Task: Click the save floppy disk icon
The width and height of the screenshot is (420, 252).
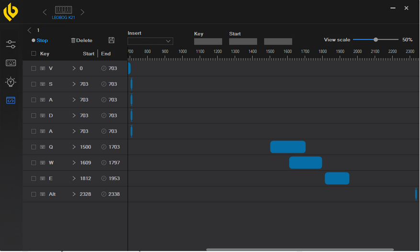Action: click(112, 41)
